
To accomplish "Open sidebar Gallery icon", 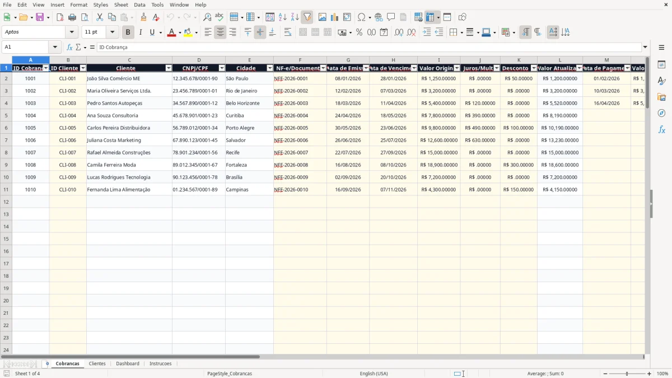I will [661, 97].
